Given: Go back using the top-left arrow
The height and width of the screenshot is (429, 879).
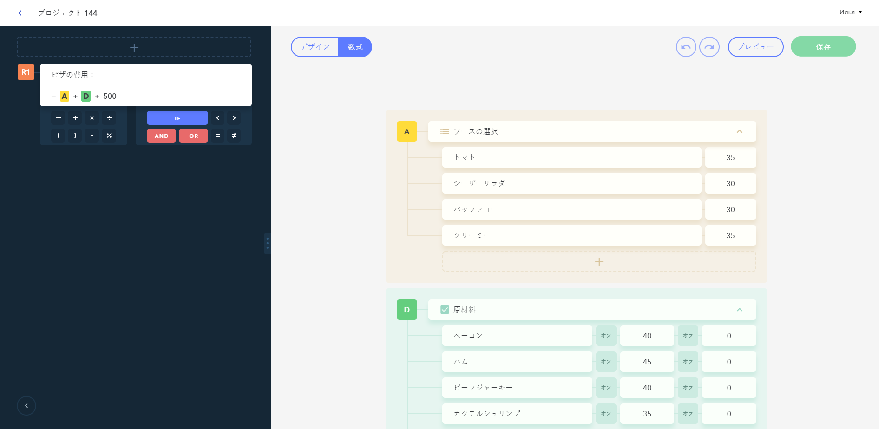Looking at the screenshot, I should coord(22,13).
